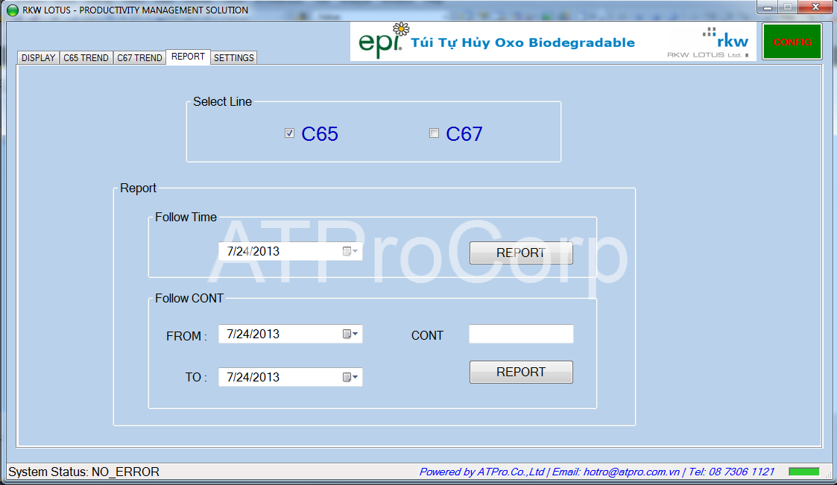The width and height of the screenshot is (837, 485).
Task: Click the green status indicator in status bar
Action: (x=804, y=472)
